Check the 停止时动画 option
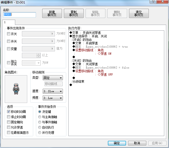169x148 pixels. click(8, 117)
